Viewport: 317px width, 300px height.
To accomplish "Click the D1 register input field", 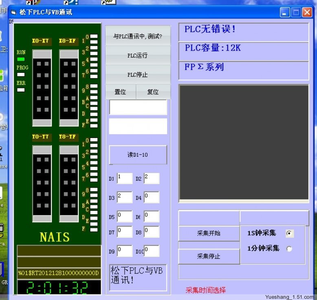I will tap(125, 178).
